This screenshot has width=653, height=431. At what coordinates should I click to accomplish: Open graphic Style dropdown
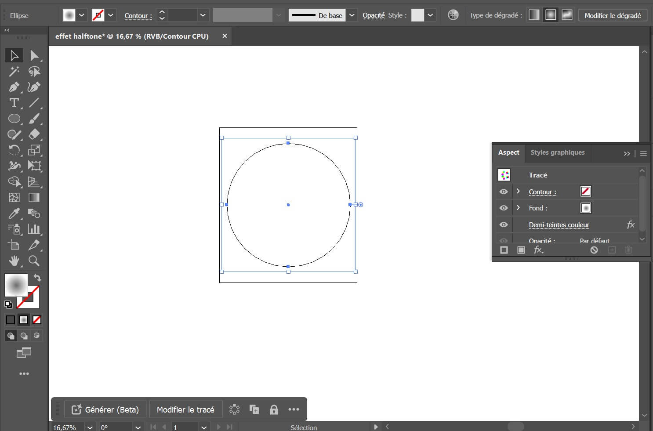pyautogui.click(x=430, y=15)
